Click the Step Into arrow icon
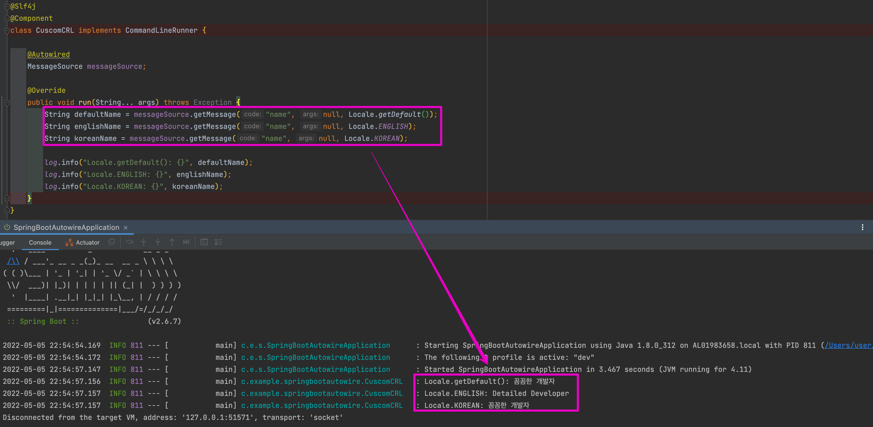This screenshot has height=427, width=873. (144, 242)
